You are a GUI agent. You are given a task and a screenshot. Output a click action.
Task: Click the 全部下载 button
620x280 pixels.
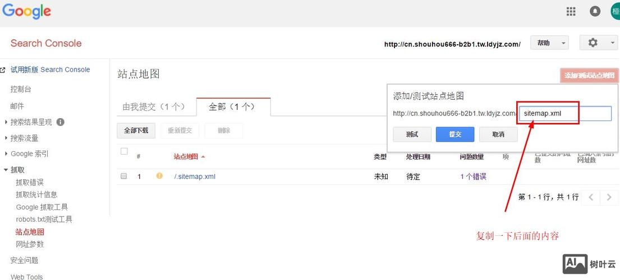point(136,130)
